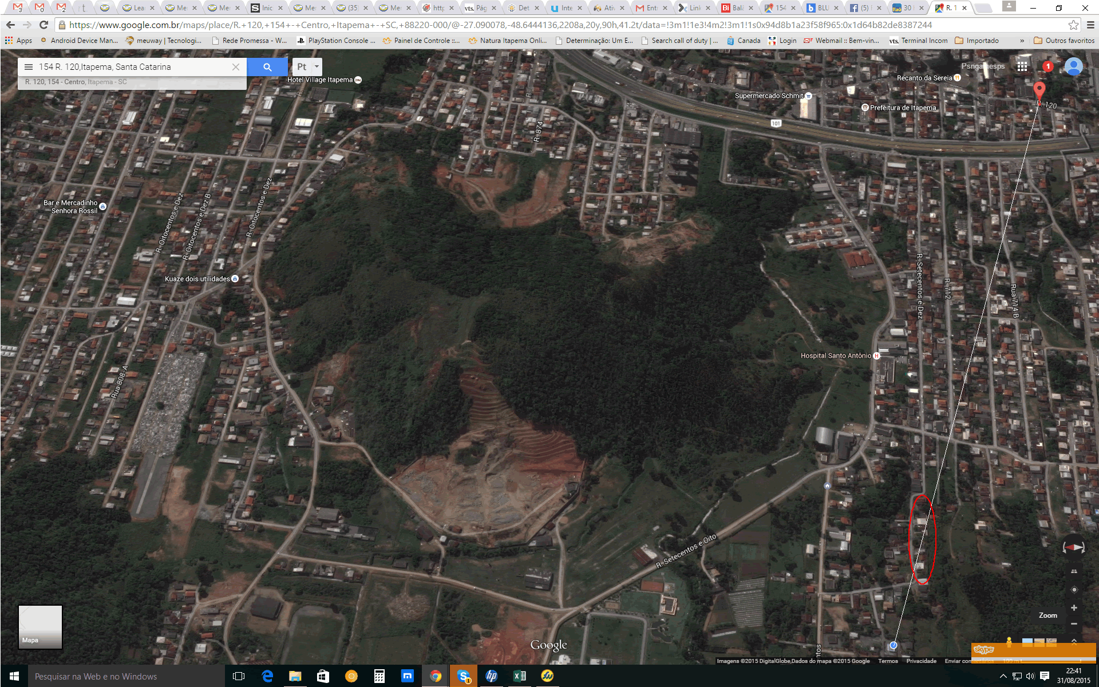Zoom out with the minus button
1099x687 pixels.
click(1074, 623)
